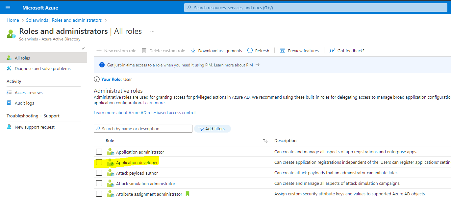Click Learn more about Azure AD role-based access control
This screenshot has height=197, width=451.
tap(145, 112)
